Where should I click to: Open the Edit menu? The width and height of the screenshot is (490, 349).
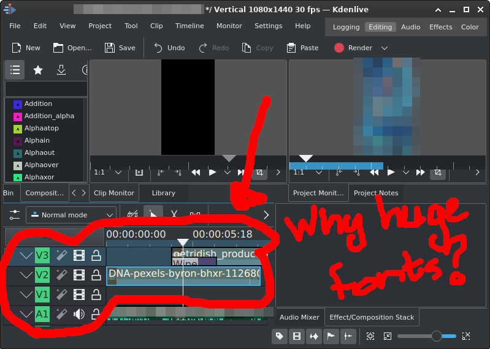pos(40,26)
